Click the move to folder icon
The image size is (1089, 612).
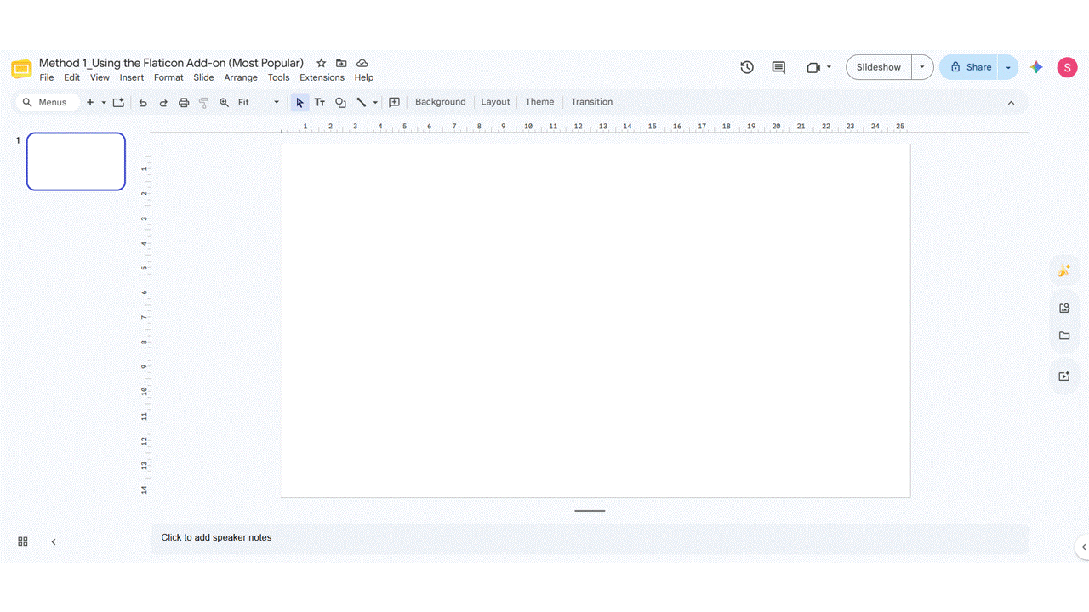341,63
